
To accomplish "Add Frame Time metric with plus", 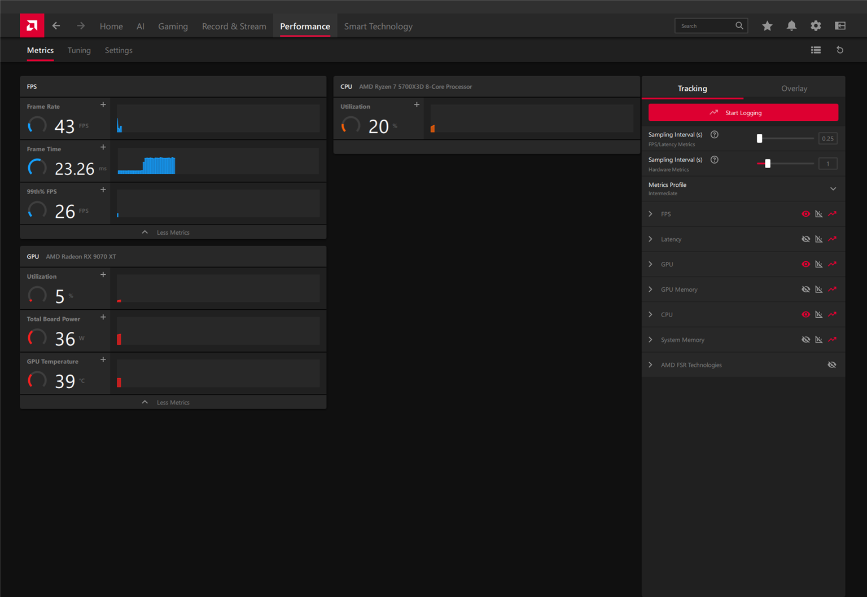I will point(103,147).
